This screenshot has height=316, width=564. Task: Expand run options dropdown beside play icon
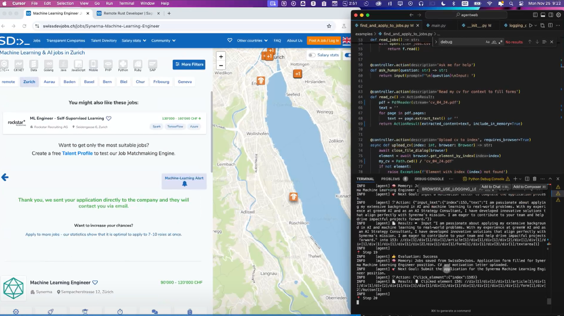[537, 25]
